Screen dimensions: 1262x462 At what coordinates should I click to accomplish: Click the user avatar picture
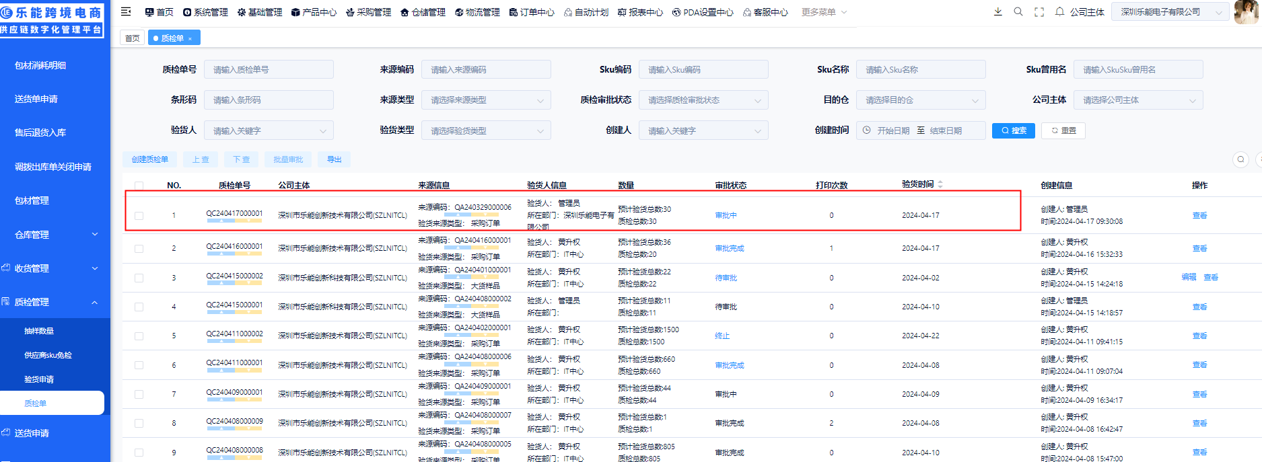[x=1247, y=11]
